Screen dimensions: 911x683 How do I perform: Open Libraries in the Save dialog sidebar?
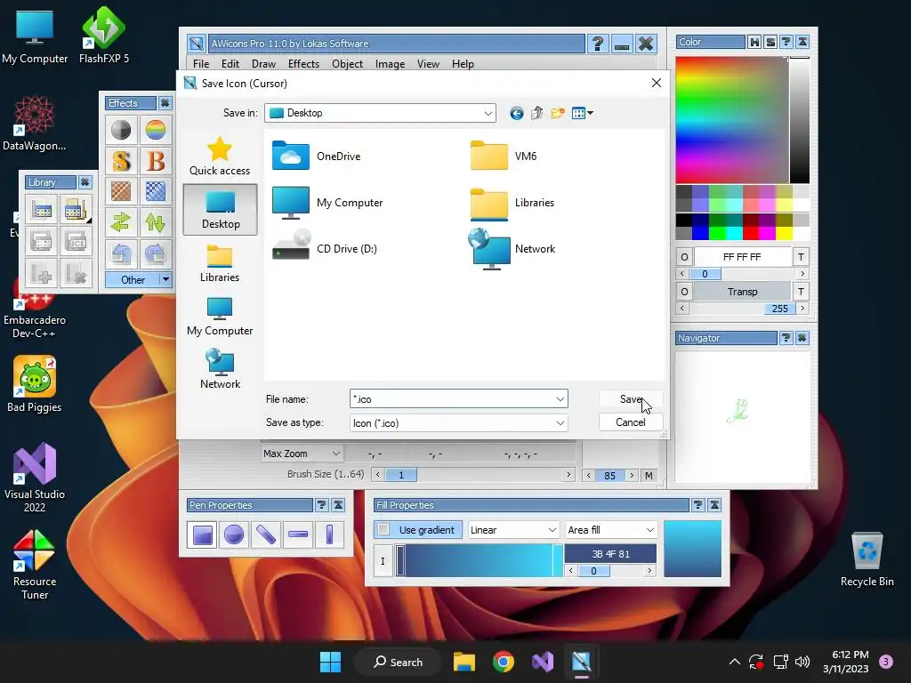point(220,263)
